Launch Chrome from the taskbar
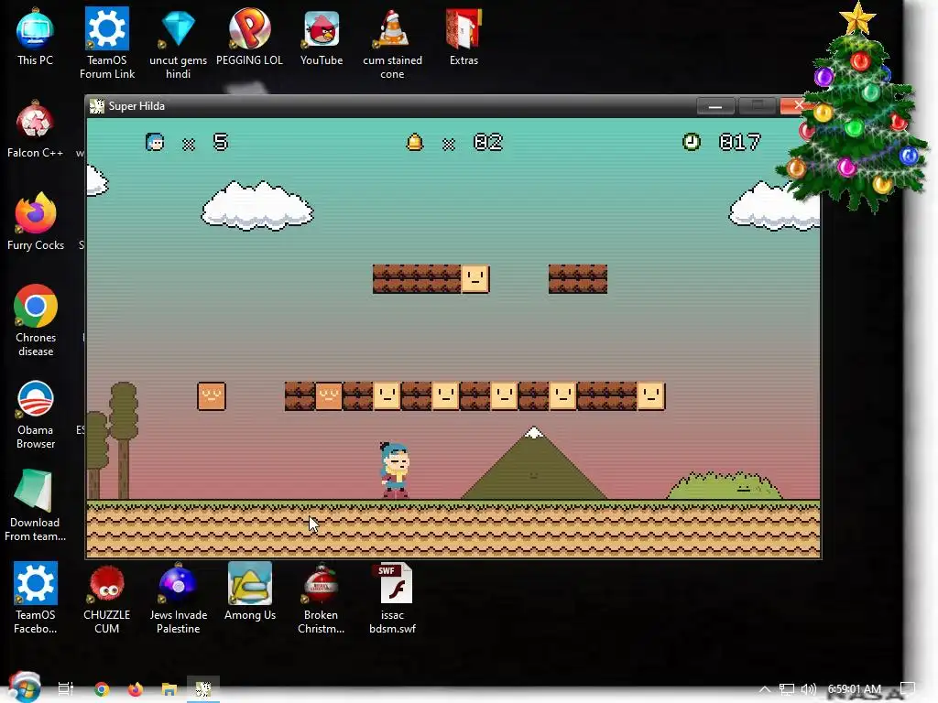 [102, 689]
